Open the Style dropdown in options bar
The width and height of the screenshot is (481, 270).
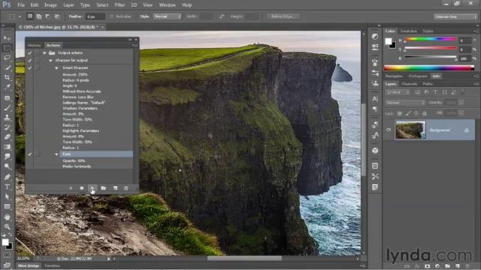pos(167,16)
